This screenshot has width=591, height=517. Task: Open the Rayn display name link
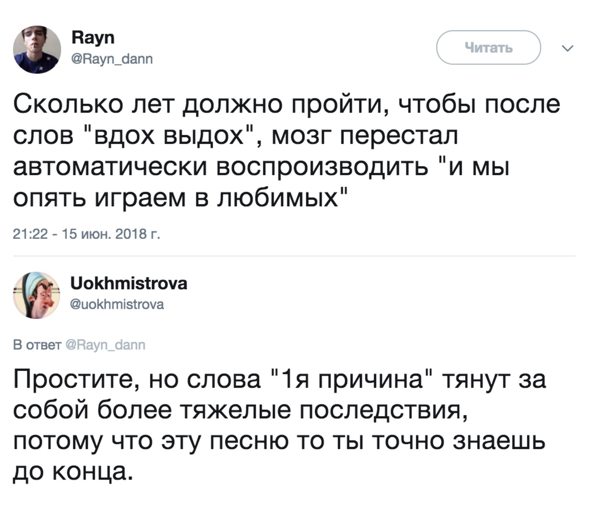(x=93, y=37)
